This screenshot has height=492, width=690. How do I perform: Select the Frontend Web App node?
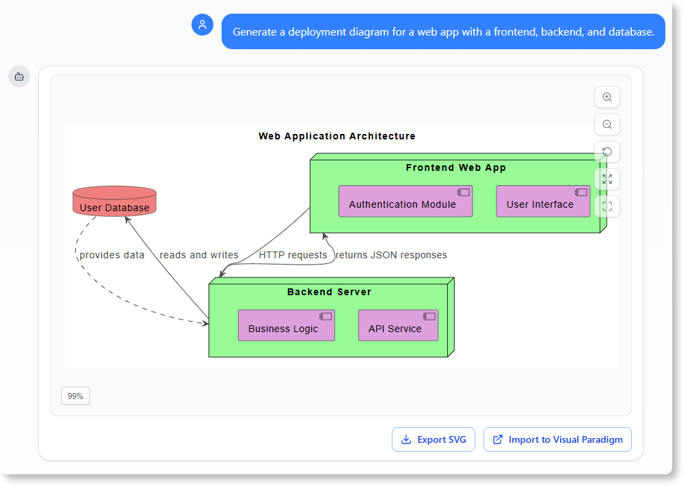tap(456, 167)
